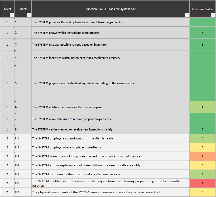Open the Index column filter dropdown
Image resolution: width=216 pixels, height=197 pixels.
(x=29, y=15)
